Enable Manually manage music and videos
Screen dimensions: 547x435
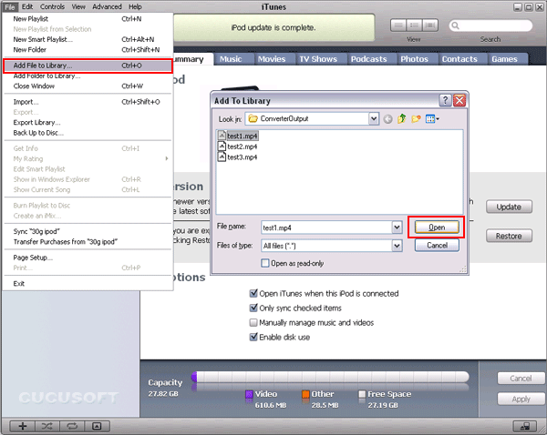(254, 322)
